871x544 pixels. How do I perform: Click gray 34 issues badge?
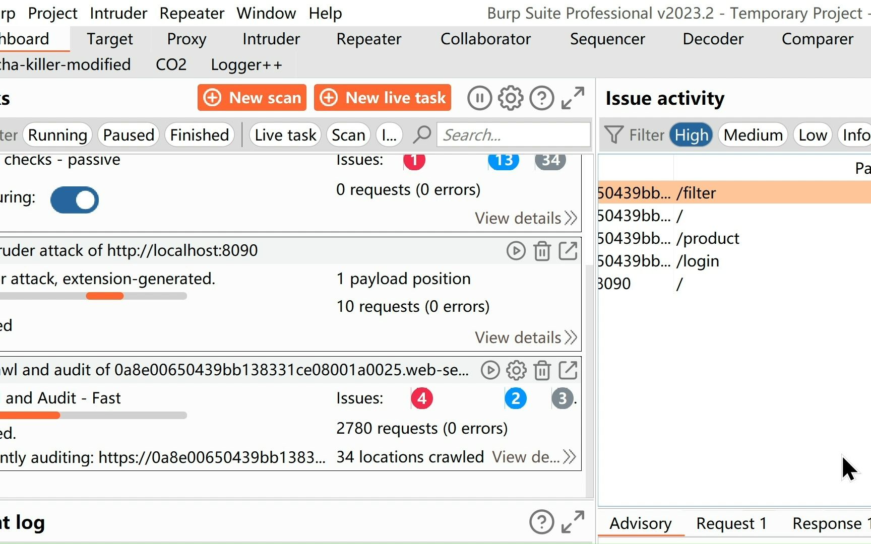point(550,161)
